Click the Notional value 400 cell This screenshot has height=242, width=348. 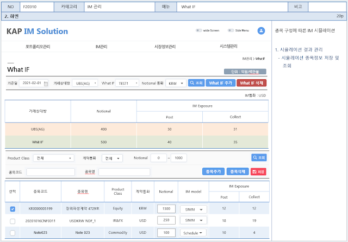[104, 129]
